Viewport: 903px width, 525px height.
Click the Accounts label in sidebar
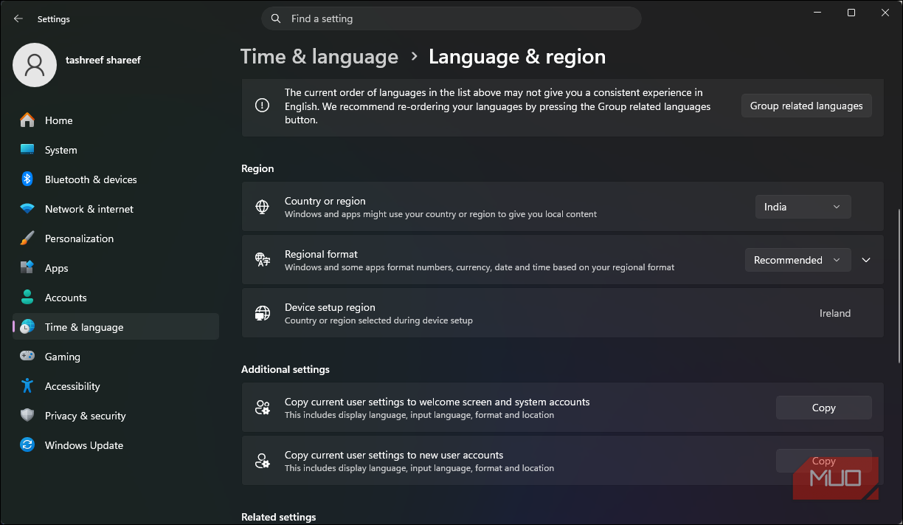pos(66,298)
